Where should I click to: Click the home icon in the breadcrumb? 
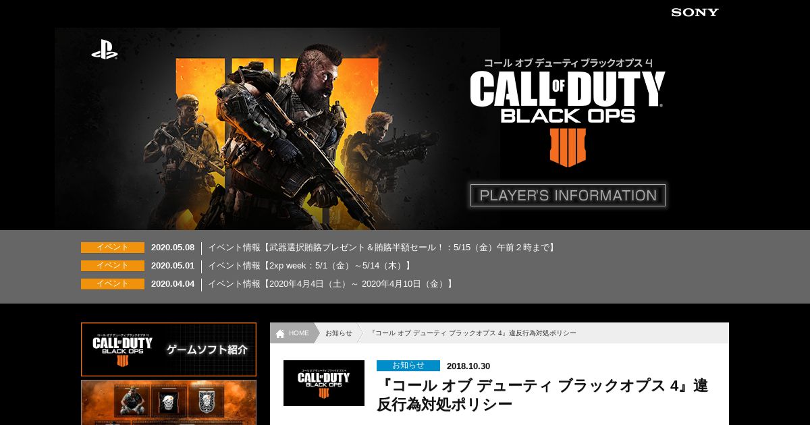(280, 333)
